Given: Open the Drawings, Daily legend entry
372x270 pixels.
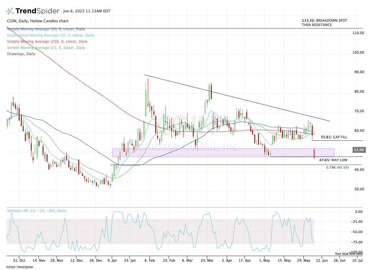Looking at the screenshot, I should [21, 54].
